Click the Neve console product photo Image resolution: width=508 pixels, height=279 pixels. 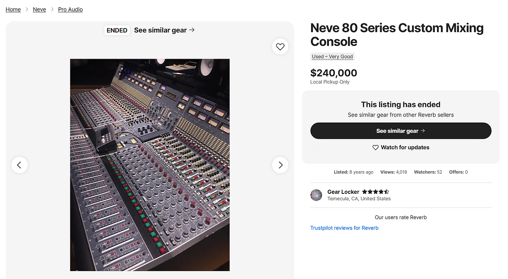[x=150, y=165]
